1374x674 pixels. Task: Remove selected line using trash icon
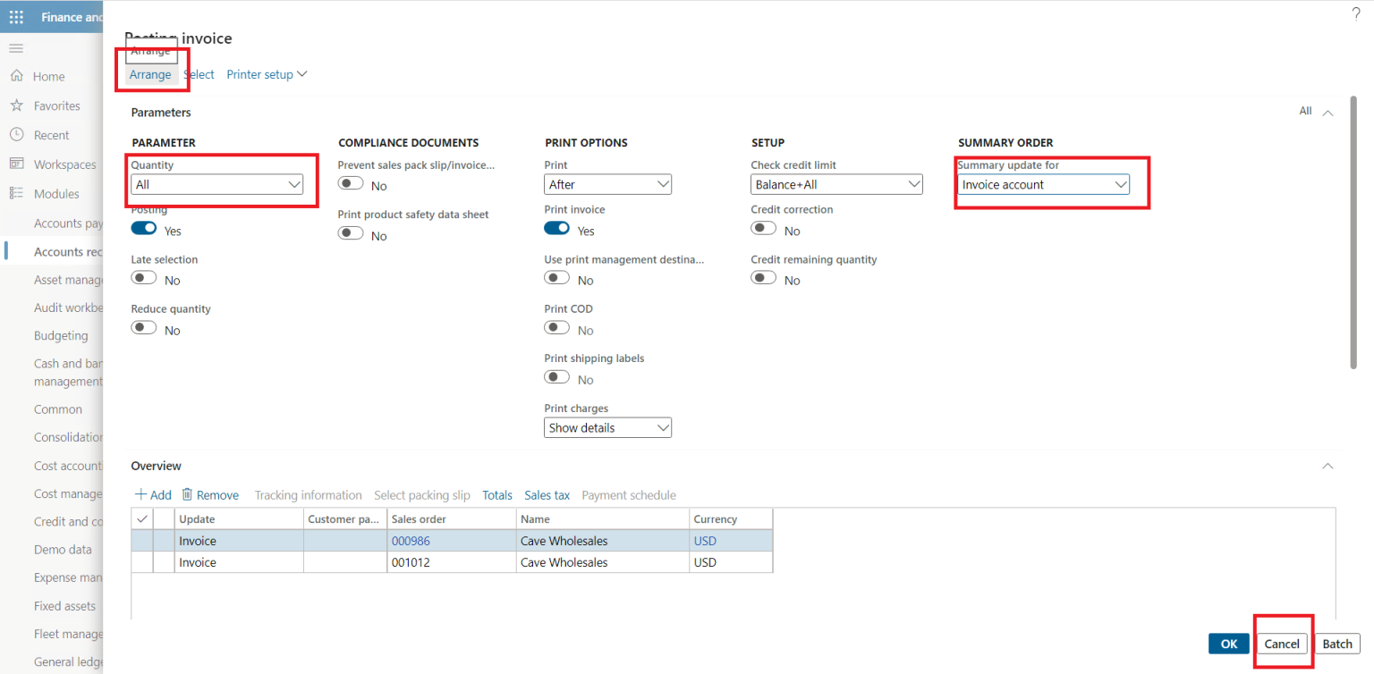[x=187, y=494]
